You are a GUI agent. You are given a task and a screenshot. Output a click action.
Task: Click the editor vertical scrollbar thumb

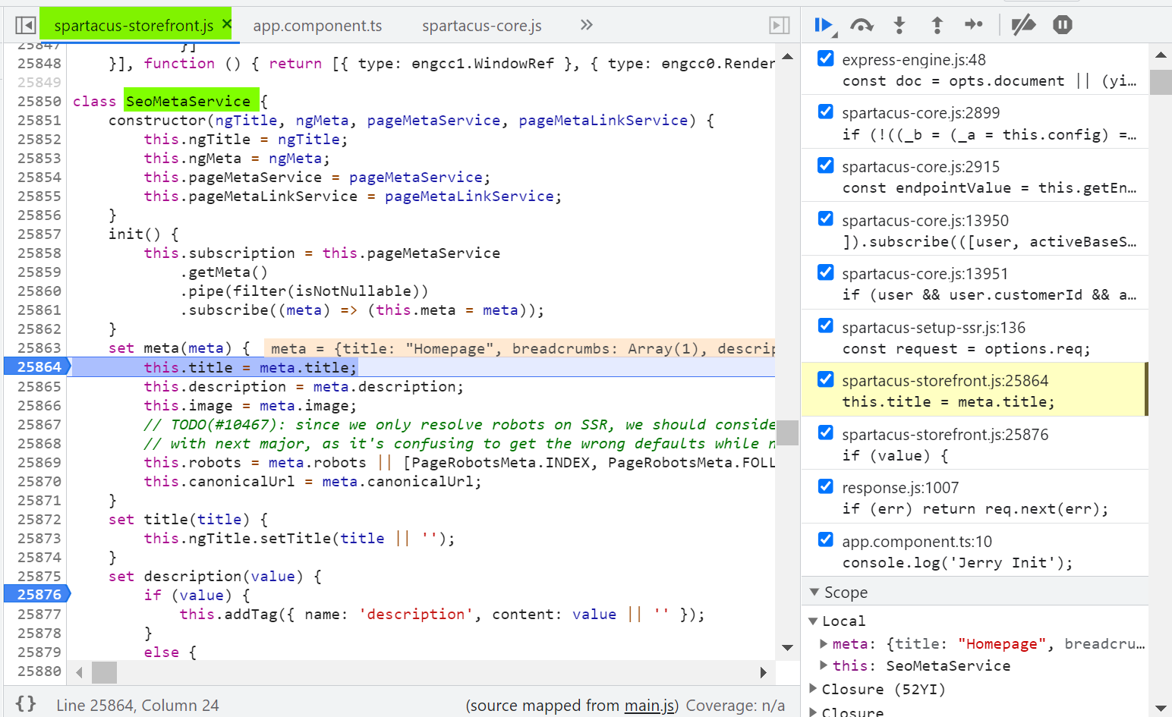(787, 432)
